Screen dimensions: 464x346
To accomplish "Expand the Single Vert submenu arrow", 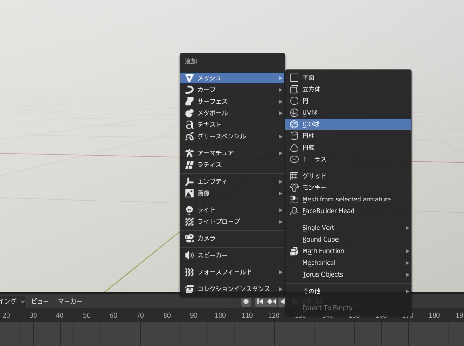I will click(x=407, y=228).
